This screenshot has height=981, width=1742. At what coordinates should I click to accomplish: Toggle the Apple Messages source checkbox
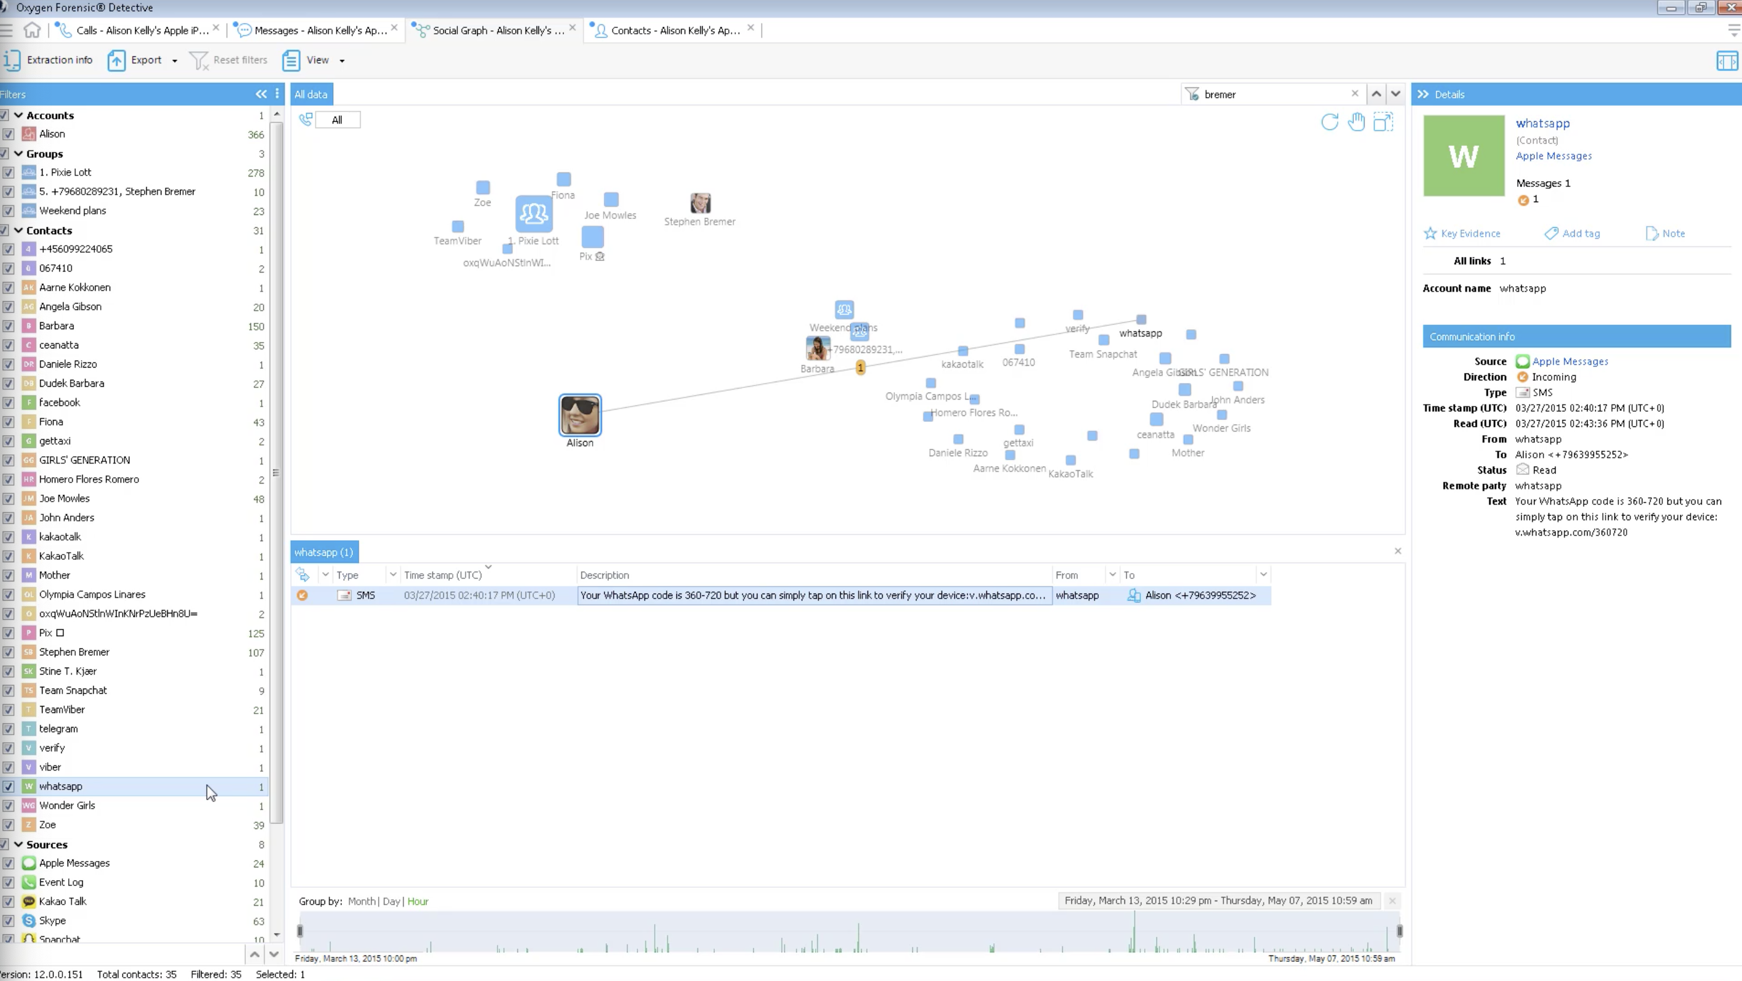[x=8, y=863]
